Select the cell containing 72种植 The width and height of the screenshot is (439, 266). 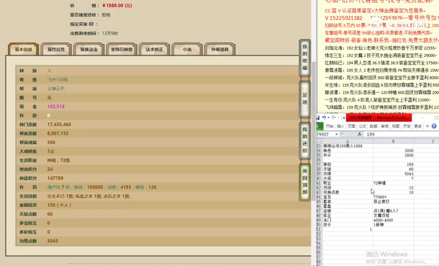pos(393,183)
